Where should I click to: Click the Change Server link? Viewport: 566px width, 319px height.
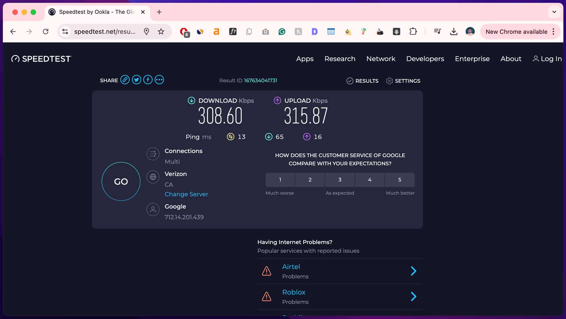[186, 194]
